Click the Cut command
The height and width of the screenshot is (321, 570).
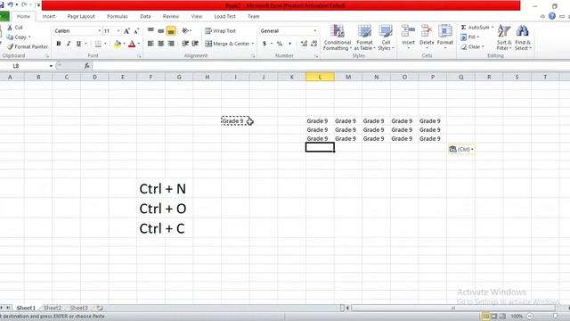(15, 28)
